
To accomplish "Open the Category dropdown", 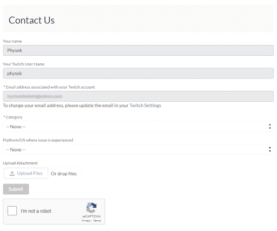I will click(138, 127).
